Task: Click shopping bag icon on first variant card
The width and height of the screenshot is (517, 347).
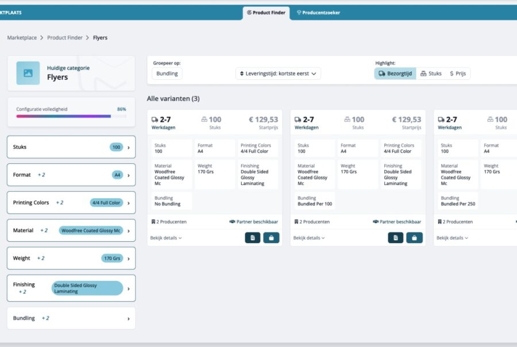Action: pyautogui.click(x=271, y=238)
